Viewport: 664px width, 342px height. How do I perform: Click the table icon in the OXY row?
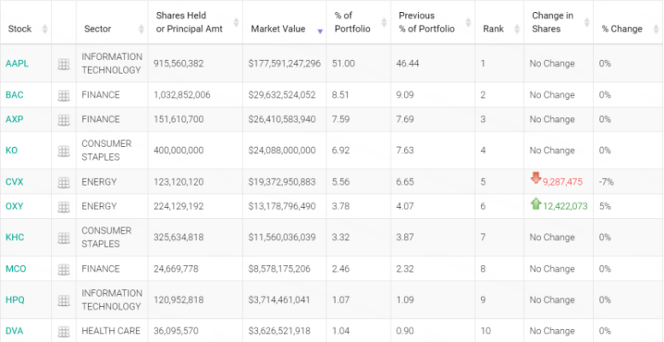(x=63, y=206)
